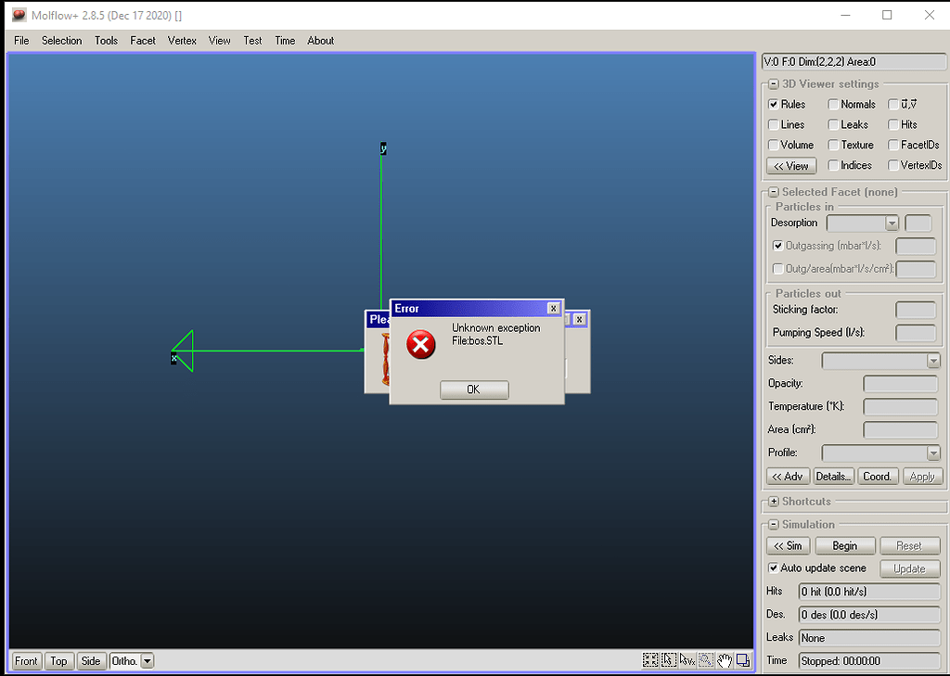The height and width of the screenshot is (676, 950).
Task: Click the viewer layout toggle icon
Action: 743,660
